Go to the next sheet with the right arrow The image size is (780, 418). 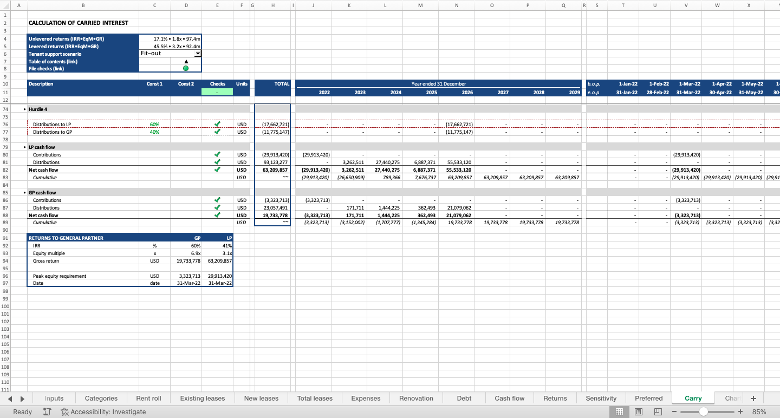click(22, 399)
